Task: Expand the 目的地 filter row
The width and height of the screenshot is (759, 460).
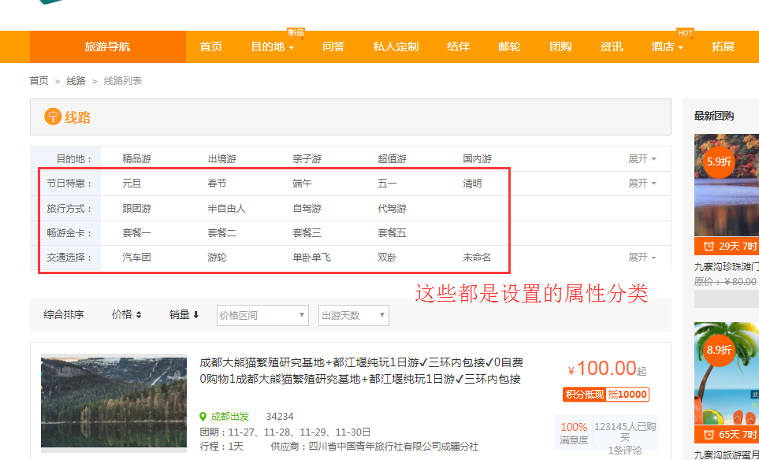Action: 642,159
